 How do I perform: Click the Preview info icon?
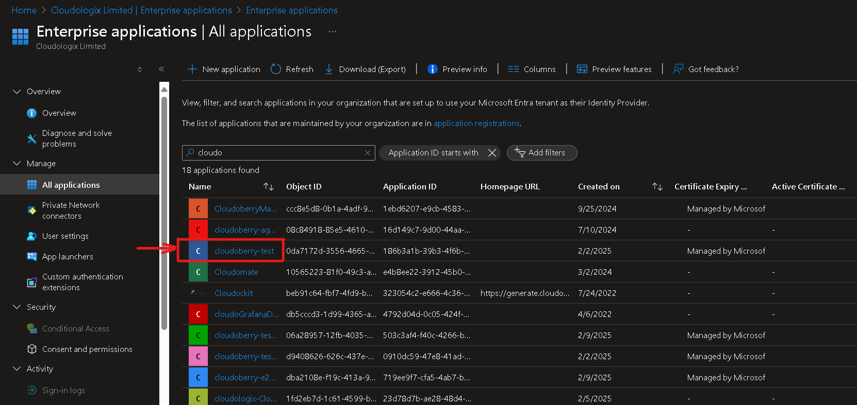433,69
